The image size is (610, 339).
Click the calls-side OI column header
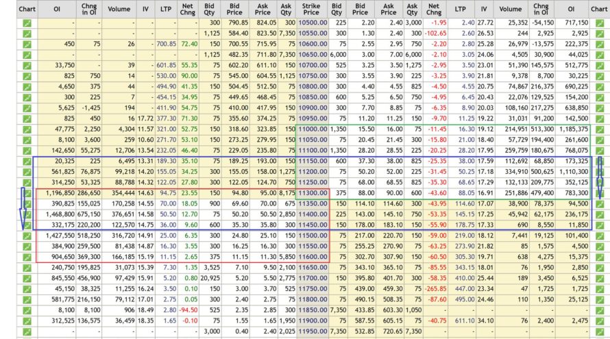57,9
